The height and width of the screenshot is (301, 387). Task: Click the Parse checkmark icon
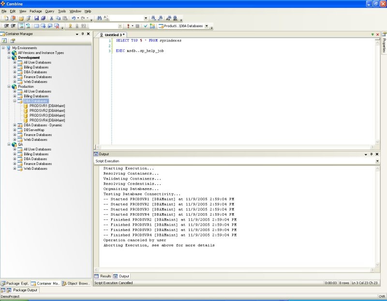pyautogui.click(x=146, y=26)
